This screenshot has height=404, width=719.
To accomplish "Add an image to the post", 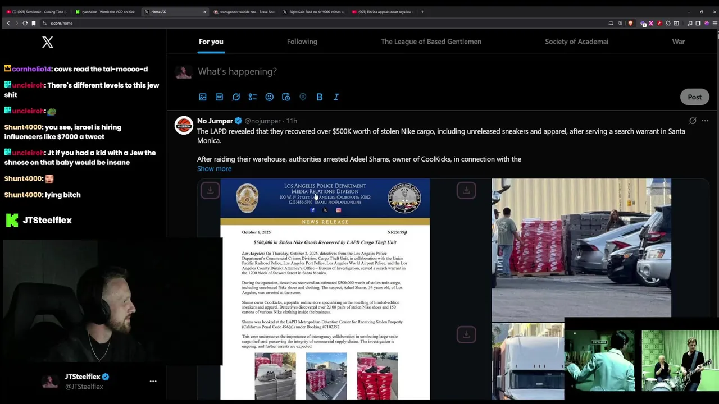I will [203, 97].
